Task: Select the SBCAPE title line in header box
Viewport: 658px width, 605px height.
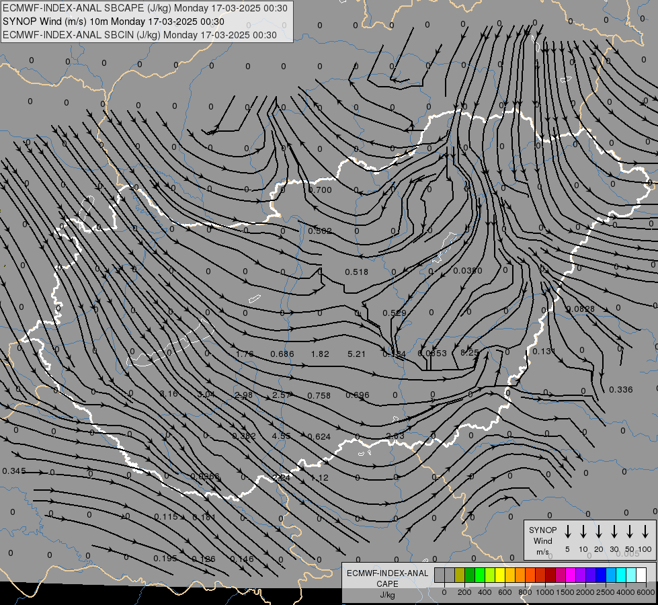Action: point(145,8)
